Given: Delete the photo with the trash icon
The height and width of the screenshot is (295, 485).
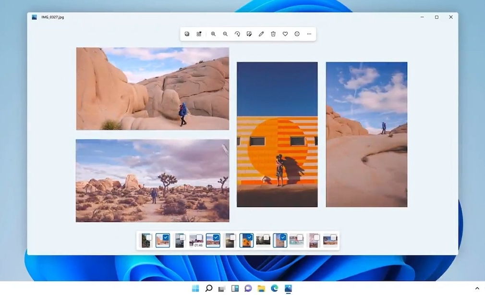Looking at the screenshot, I should (273, 34).
